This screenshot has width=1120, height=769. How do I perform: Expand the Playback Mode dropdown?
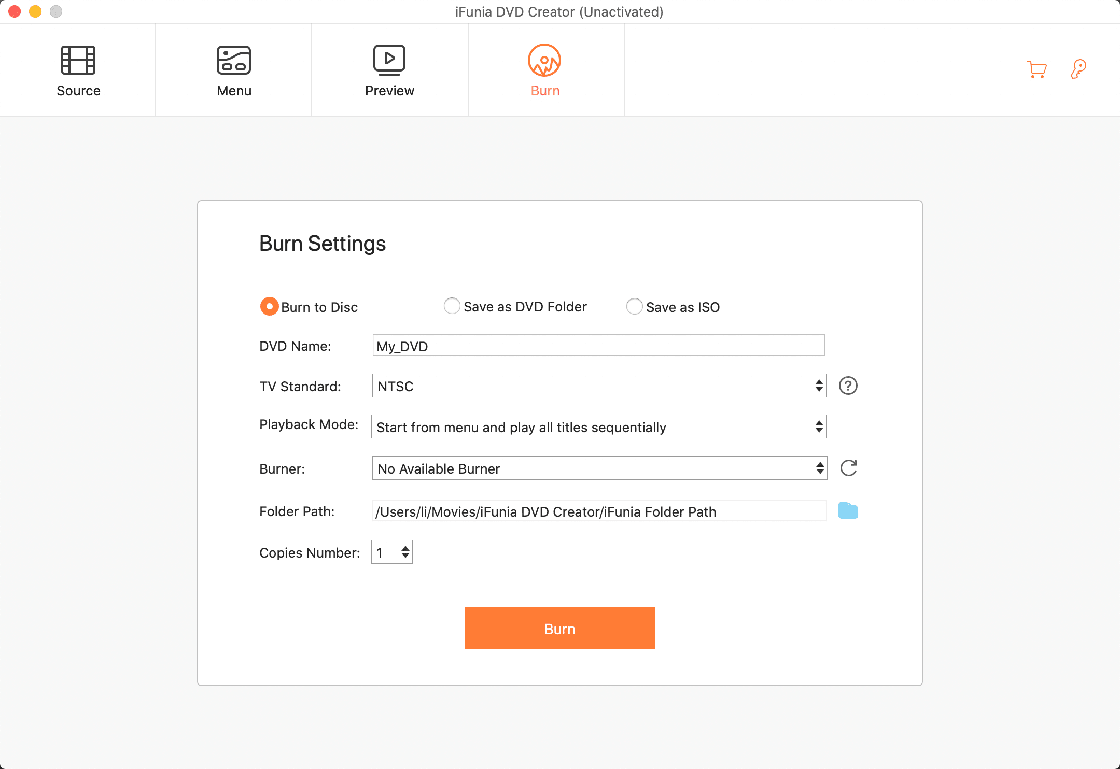[x=598, y=427]
